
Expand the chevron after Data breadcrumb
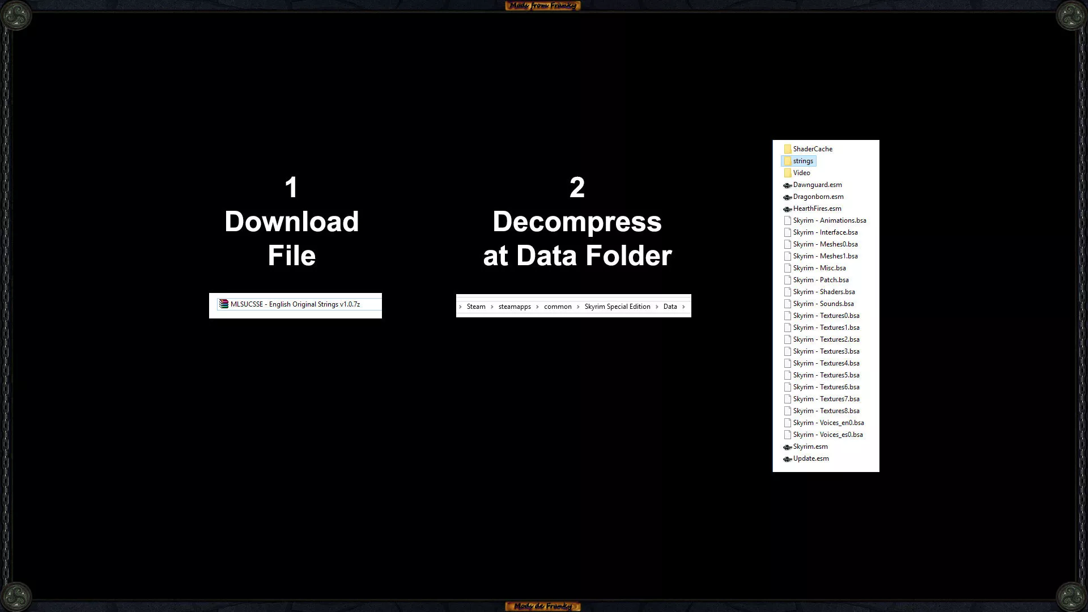point(683,307)
